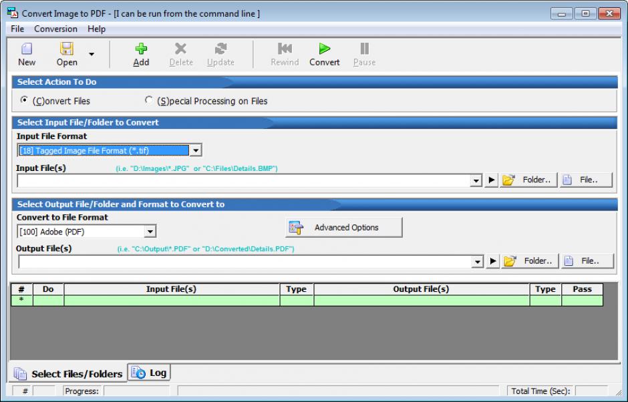Click the Advanced Options button
The width and height of the screenshot is (628, 402).
343,228
